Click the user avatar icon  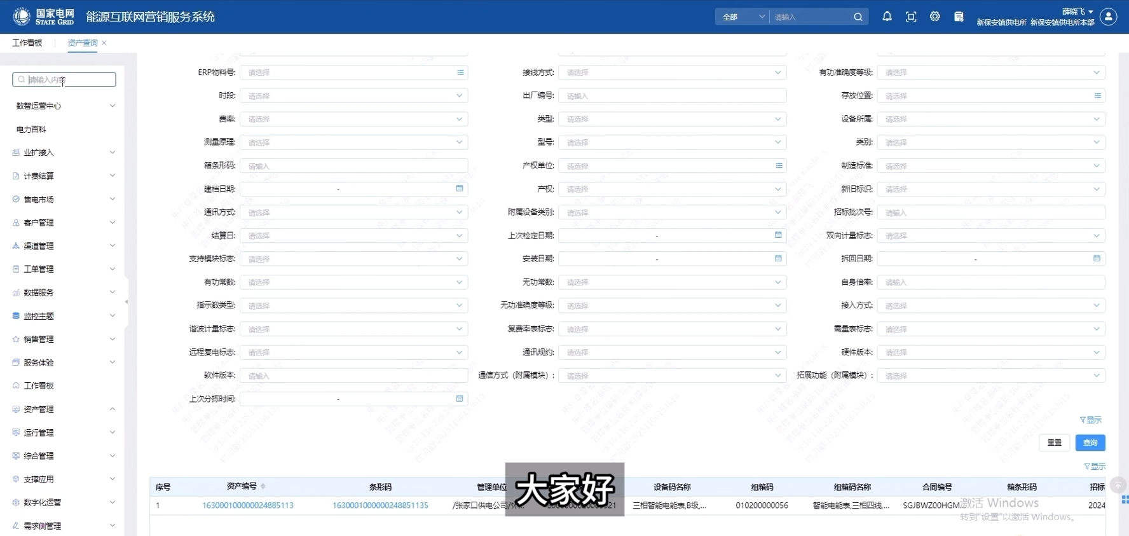point(1109,17)
